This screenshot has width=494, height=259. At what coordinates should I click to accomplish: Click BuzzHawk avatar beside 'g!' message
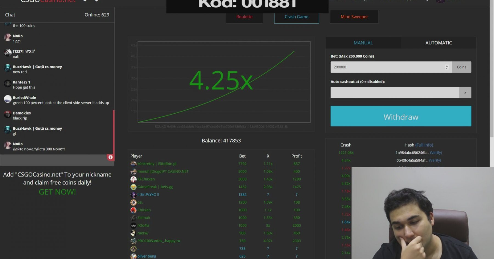pos(8,130)
